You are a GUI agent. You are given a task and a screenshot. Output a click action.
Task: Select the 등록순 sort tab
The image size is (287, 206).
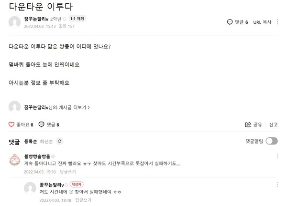point(30,142)
